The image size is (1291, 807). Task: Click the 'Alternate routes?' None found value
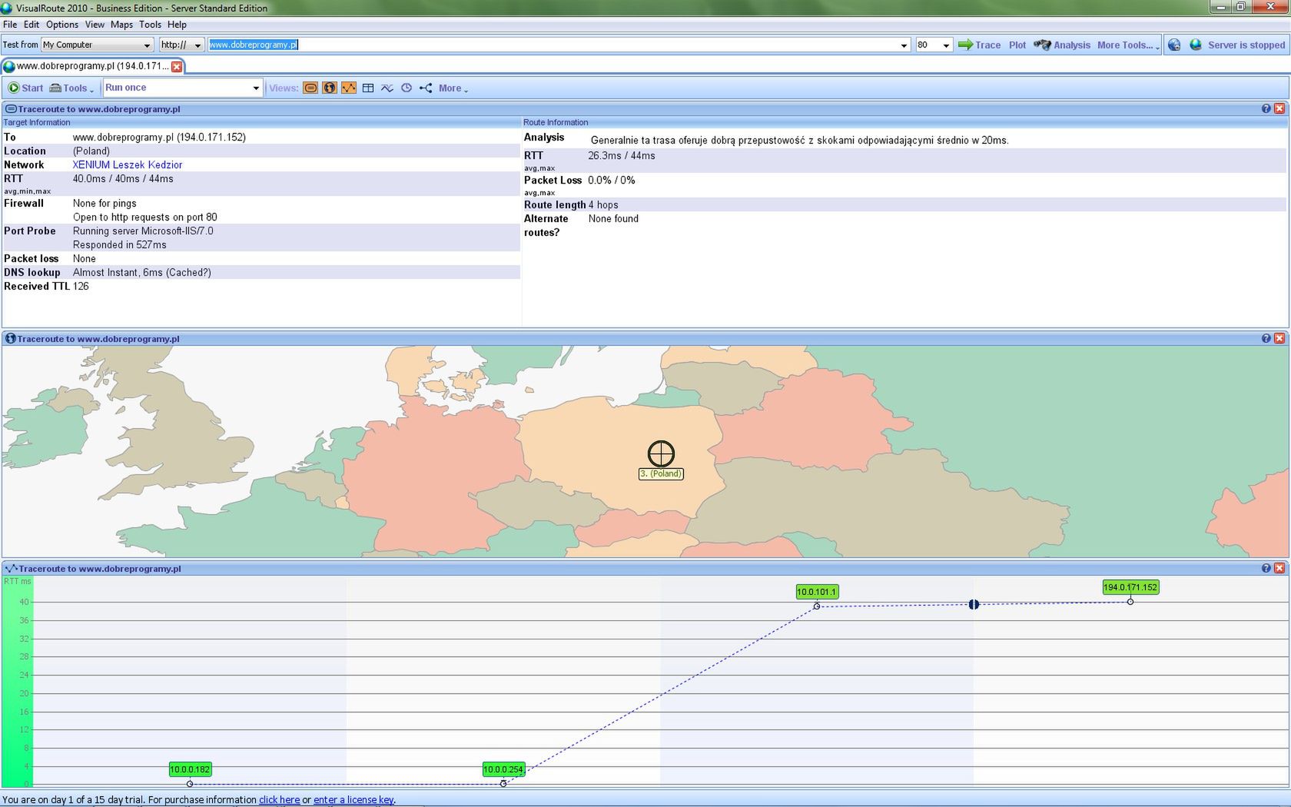pyautogui.click(x=613, y=218)
